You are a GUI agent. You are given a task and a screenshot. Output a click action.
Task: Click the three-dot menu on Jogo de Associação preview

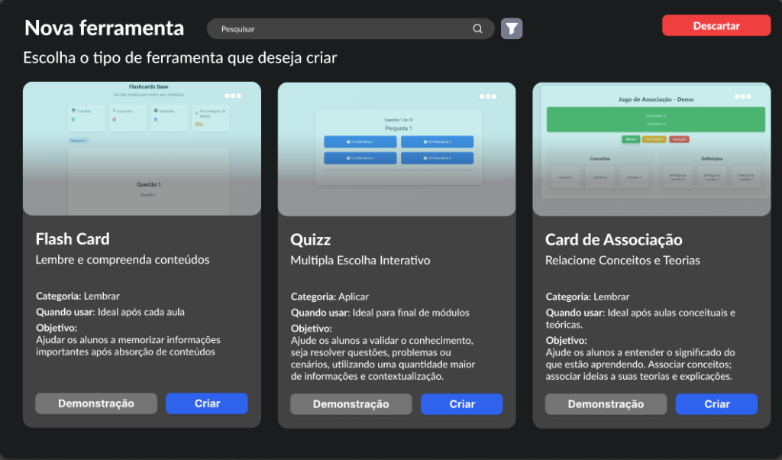click(742, 96)
